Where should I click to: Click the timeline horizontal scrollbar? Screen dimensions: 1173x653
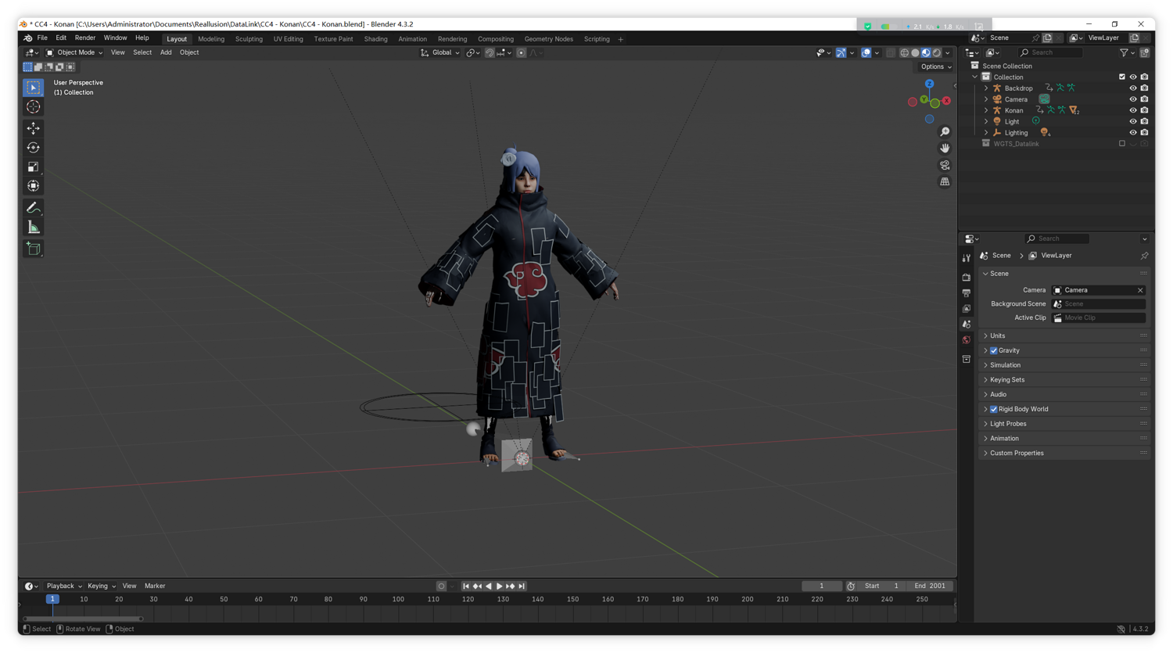pos(83,619)
